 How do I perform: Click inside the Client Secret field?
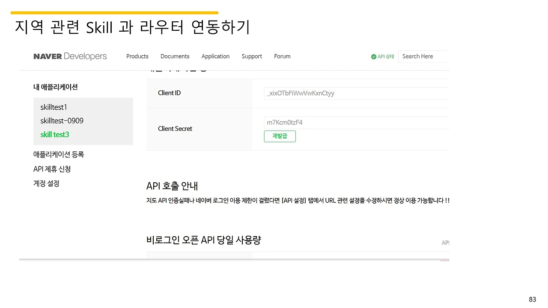point(356,122)
